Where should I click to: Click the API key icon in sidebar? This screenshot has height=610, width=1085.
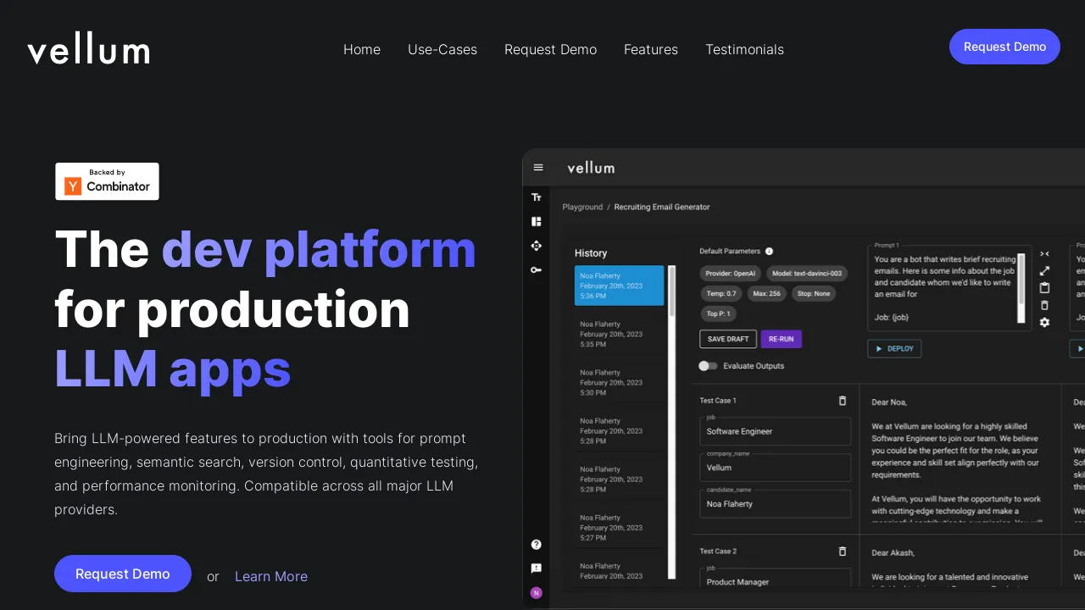(537, 269)
